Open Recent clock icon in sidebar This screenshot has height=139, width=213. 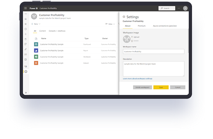pos(26,29)
